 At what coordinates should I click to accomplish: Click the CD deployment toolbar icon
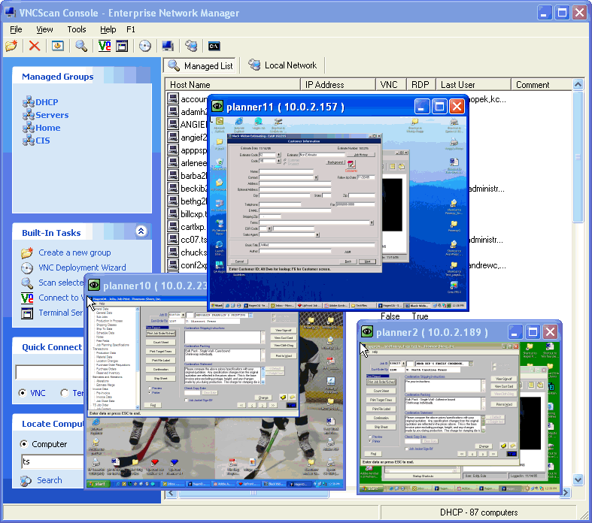coord(145,46)
